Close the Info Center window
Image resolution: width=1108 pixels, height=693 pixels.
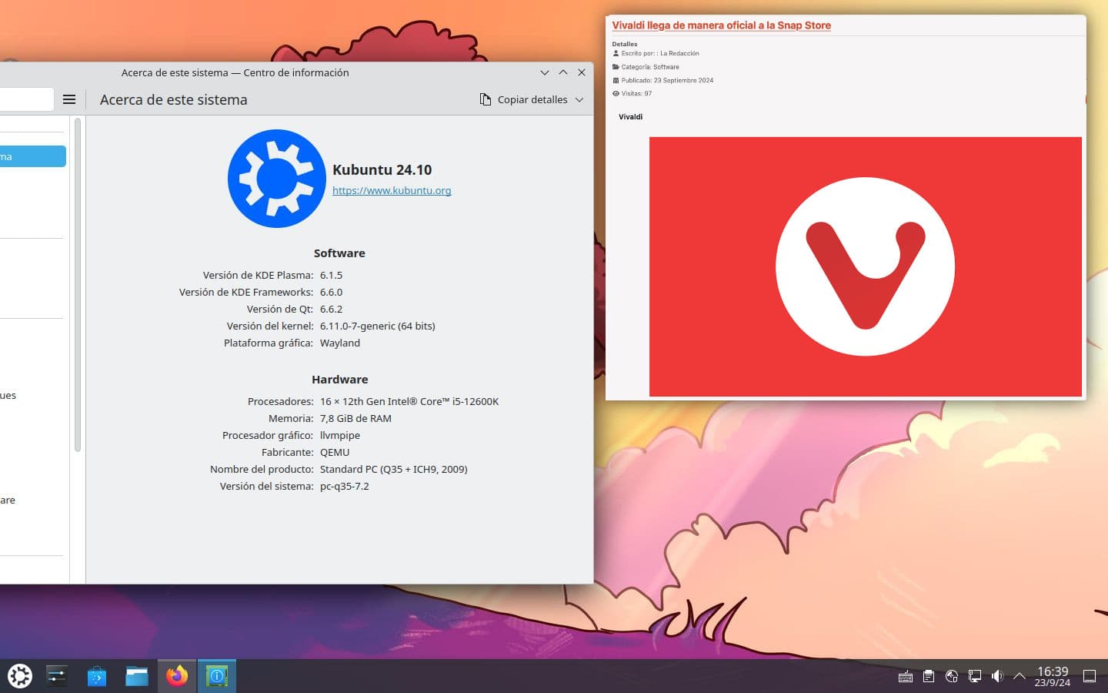point(582,72)
